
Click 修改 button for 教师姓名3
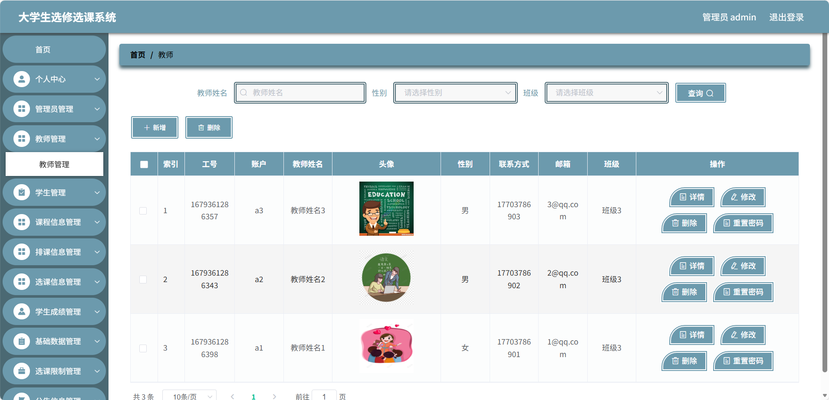point(743,197)
